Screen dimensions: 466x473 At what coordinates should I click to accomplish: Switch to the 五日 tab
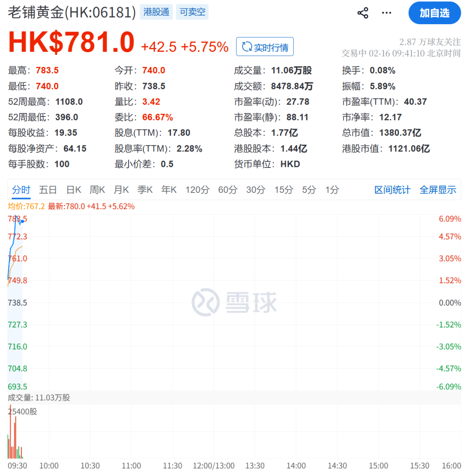pyautogui.click(x=48, y=190)
